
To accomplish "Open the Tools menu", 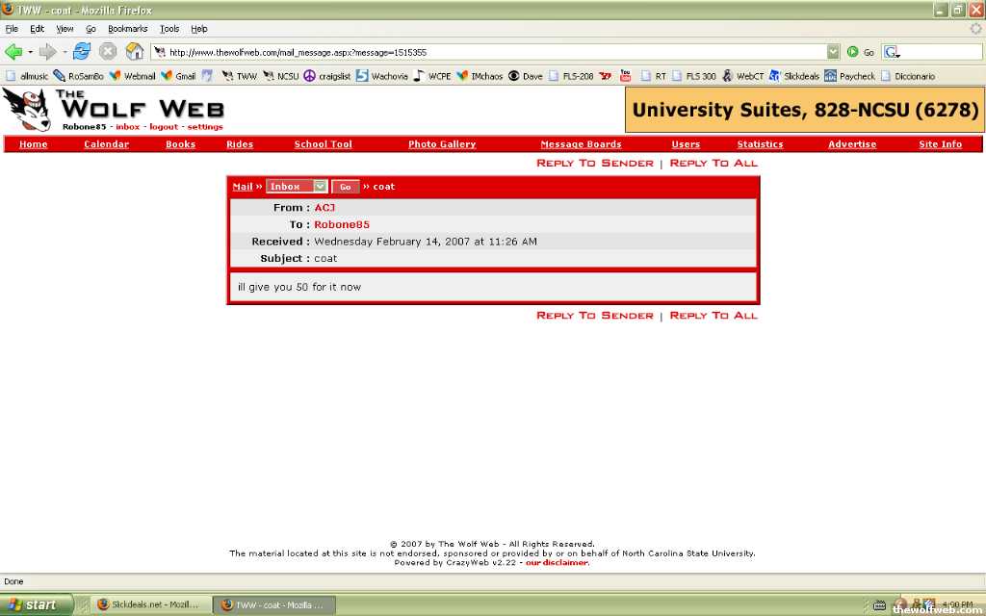I will (x=169, y=29).
